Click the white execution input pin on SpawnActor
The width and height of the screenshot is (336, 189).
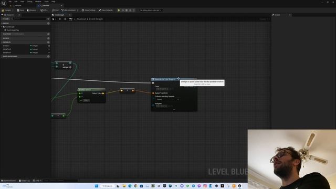point(153,83)
